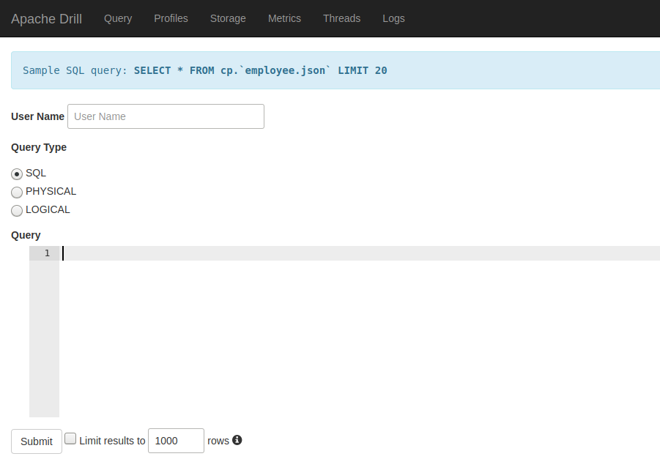Viewport: 660px width, 470px height.
Task: Open the Threads page
Action: [x=342, y=18]
